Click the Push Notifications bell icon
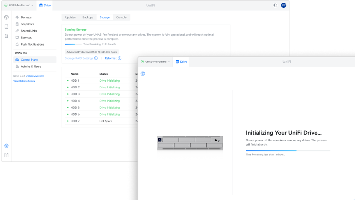This screenshot has height=200, width=355. tap(17, 44)
